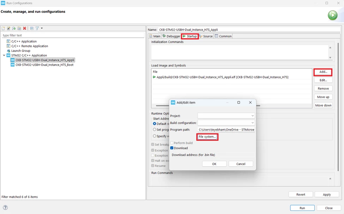Select the C/C++ Remote Application entry

(30, 46)
